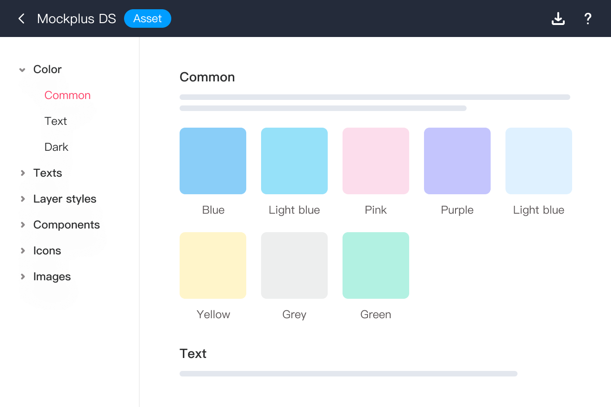
Task: Open help via question mark icon
Action: click(x=587, y=18)
